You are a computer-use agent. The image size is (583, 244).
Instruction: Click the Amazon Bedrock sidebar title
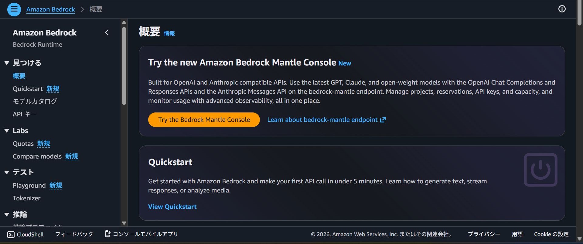[45, 33]
